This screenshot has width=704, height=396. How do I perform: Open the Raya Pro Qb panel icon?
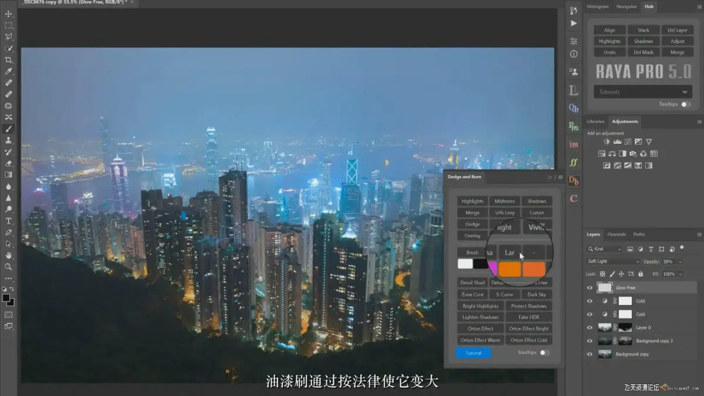(x=574, y=108)
